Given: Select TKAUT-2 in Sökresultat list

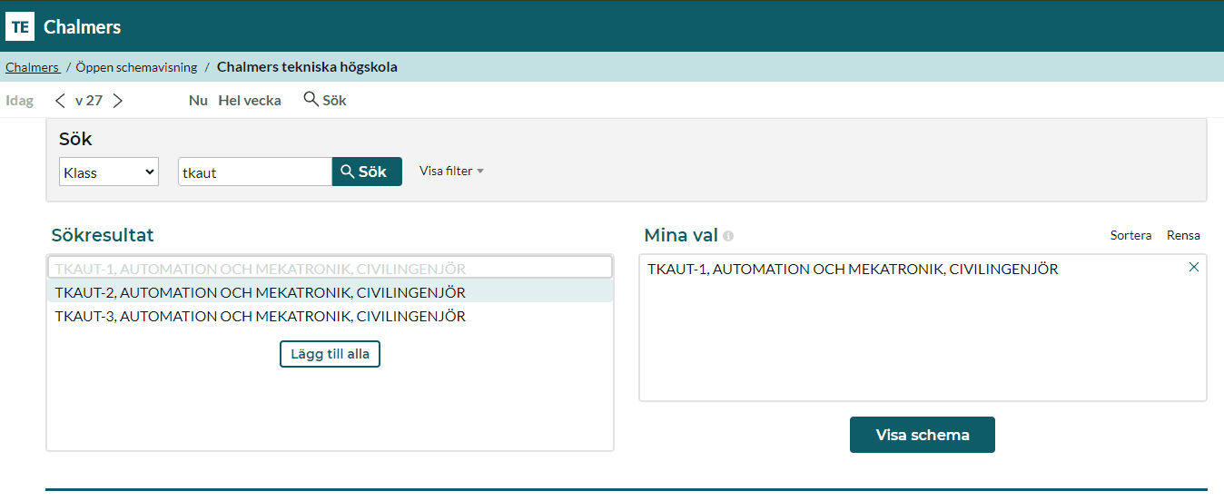Looking at the screenshot, I should pos(331,291).
